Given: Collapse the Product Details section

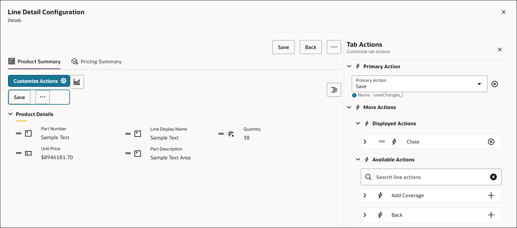Looking at the screenshot, I should point(10,114).
